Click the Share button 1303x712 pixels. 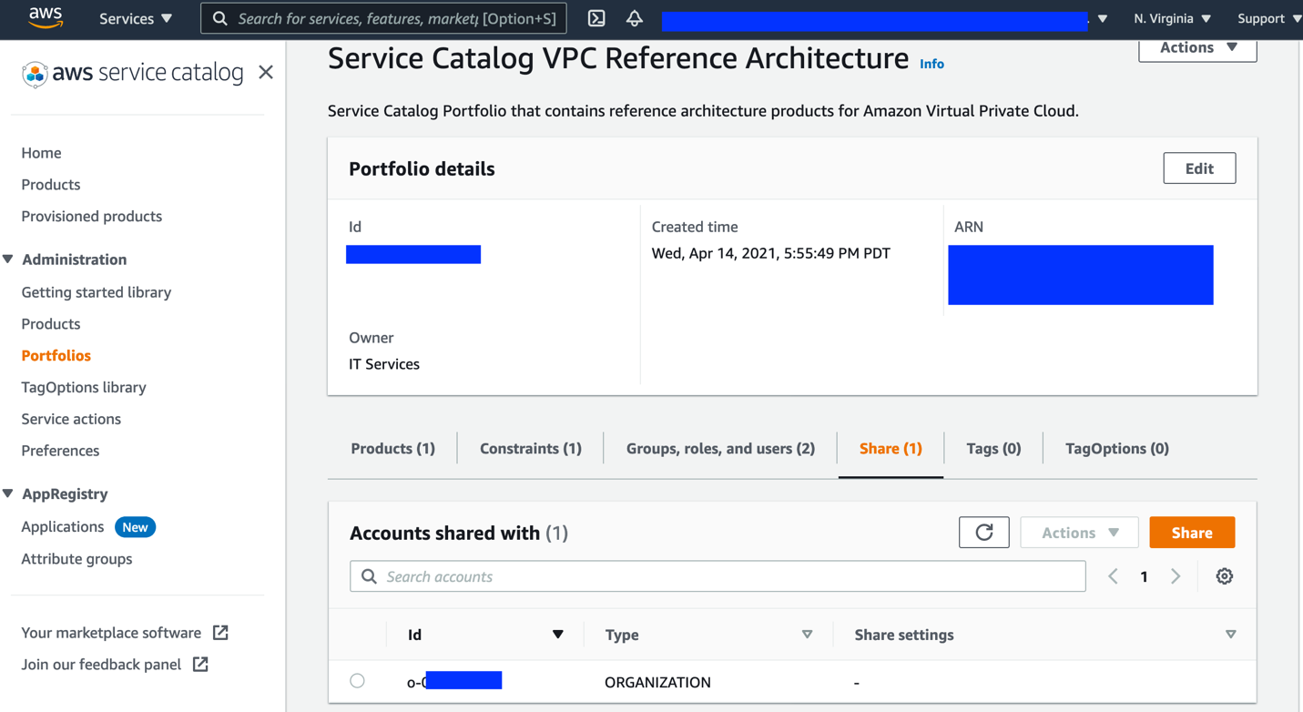[1192, 532]
